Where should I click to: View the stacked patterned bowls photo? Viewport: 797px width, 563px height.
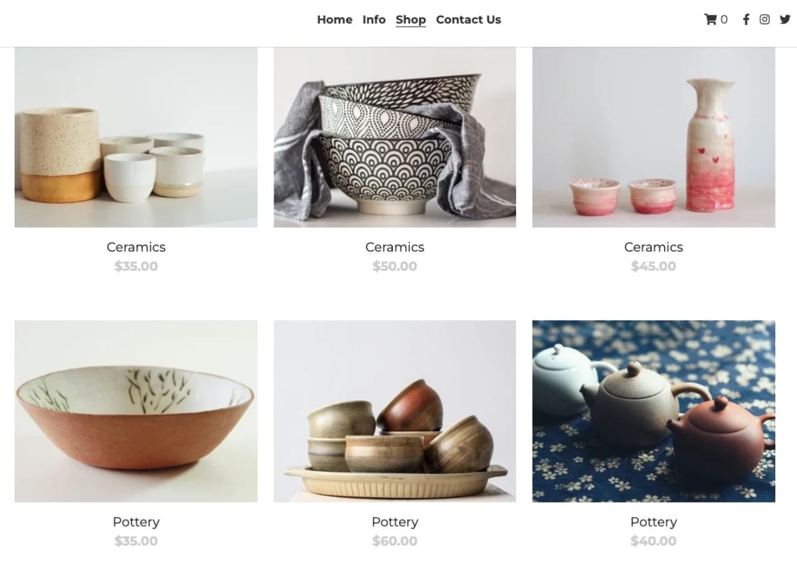click(x=395, y=137)
